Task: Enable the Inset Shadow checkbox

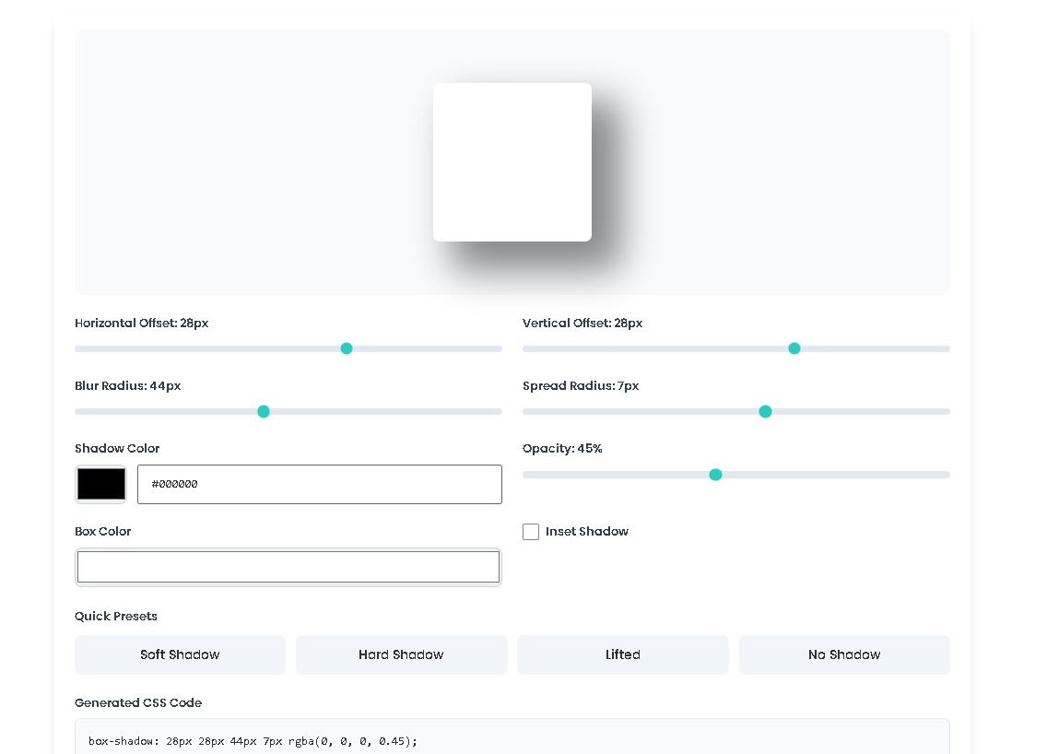Action: coord(531,532)
